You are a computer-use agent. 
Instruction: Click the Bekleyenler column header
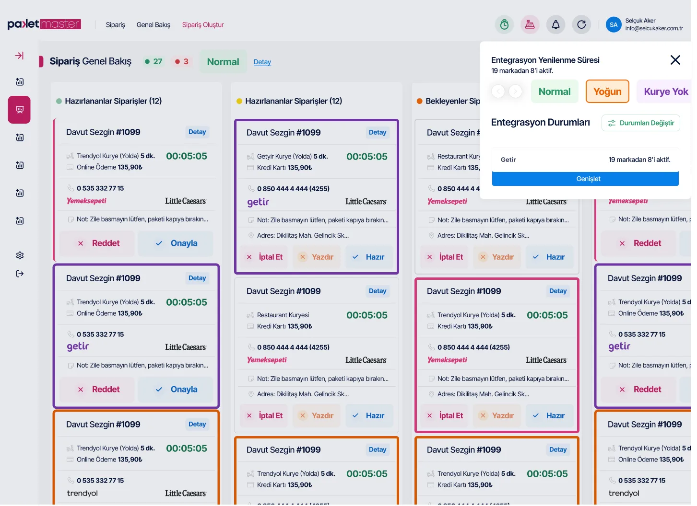pos(449,101)
